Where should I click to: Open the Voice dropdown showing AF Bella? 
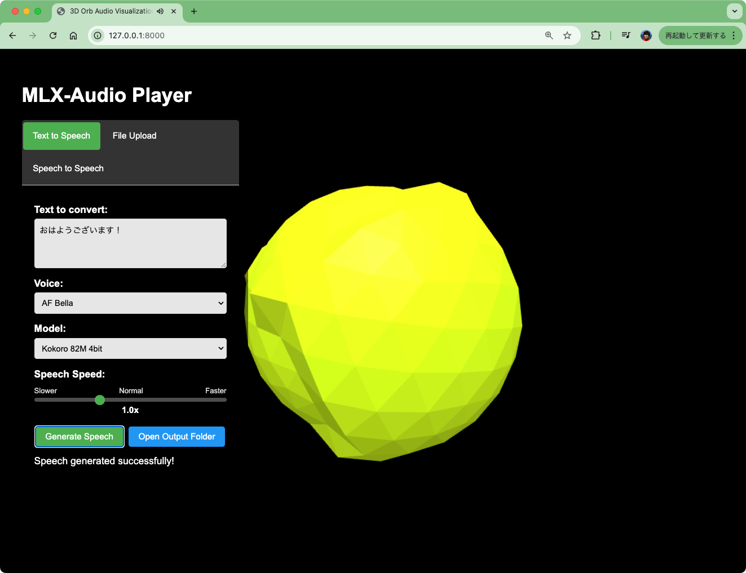(130, 303)
